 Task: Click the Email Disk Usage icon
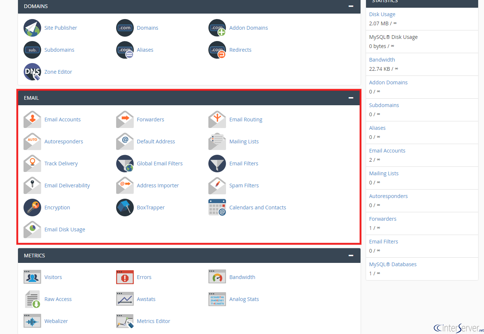pos(32,230)
